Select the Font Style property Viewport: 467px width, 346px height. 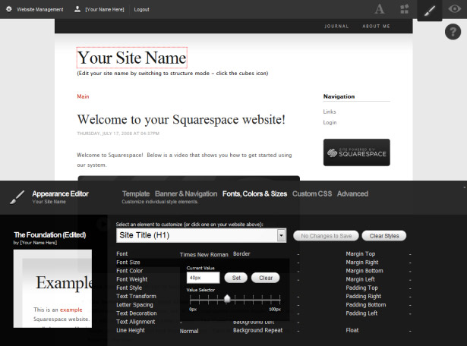coord(129,288)
